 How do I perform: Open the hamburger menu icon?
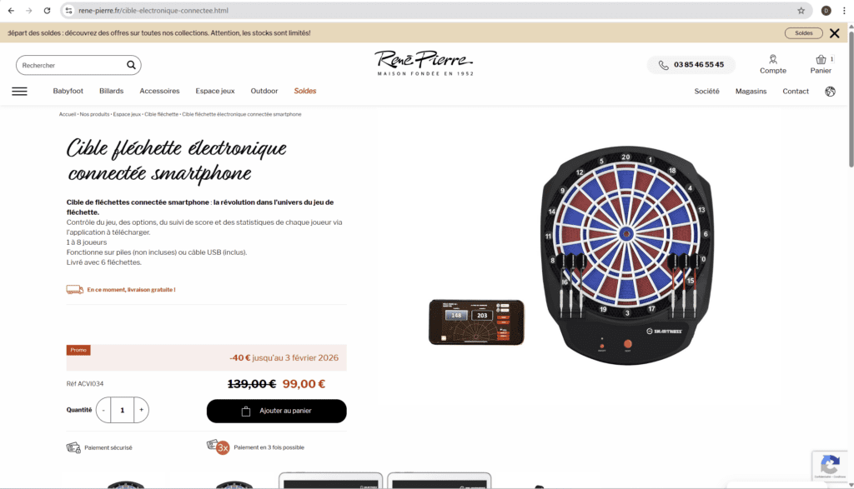[20, 92]
